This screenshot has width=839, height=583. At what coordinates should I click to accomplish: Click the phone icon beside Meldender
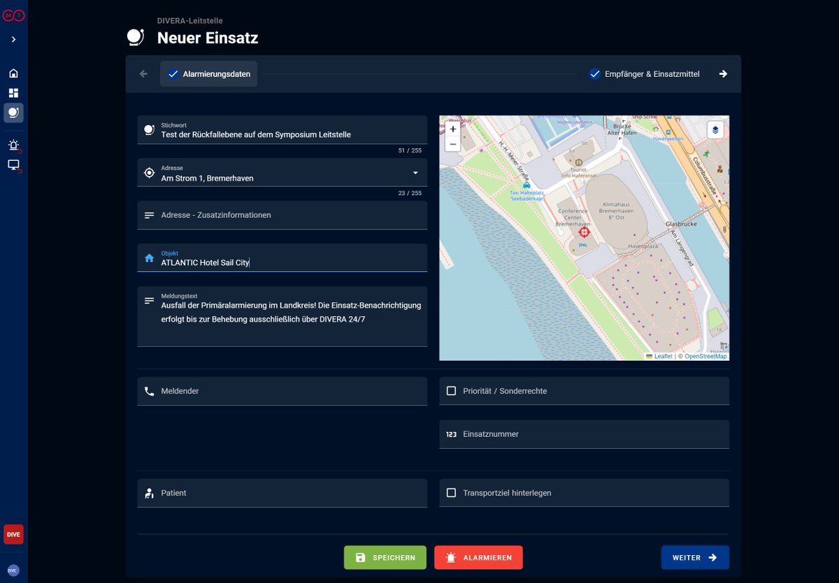(149, 391)
